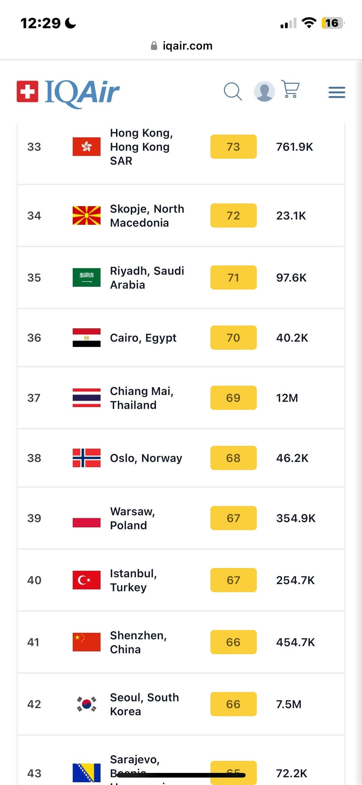
Task: Open the search magnifier icon
Action: pos(233,91)
